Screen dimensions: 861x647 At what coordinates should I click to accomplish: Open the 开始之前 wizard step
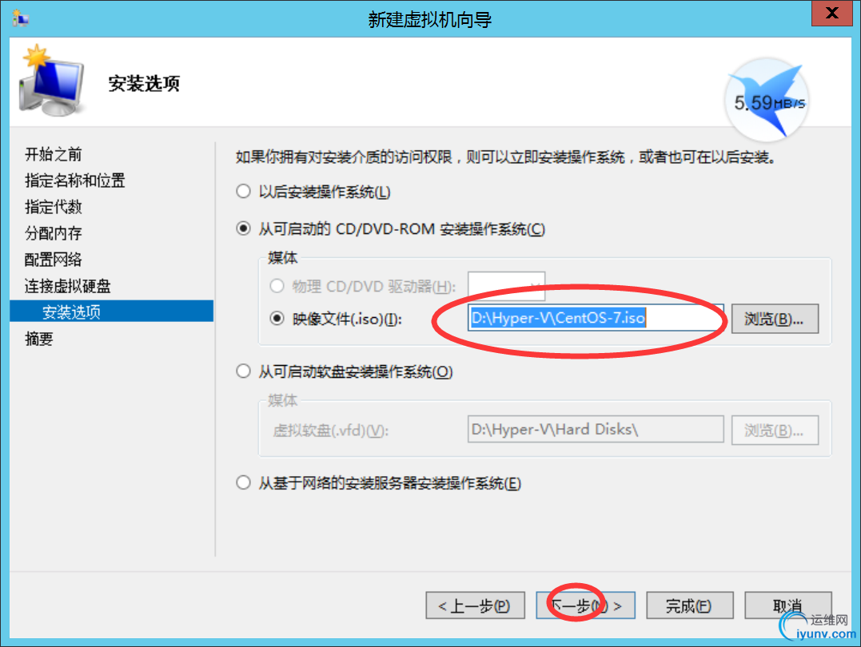tap(54, 154)
